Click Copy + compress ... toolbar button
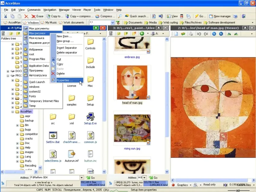The height and width of the screenshot is (192, 256). tap(79, 16)
